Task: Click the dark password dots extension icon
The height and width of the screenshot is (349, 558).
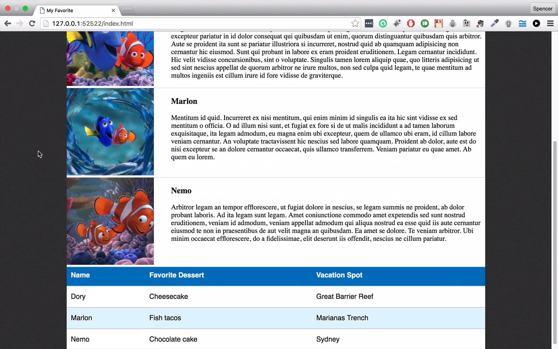Action: pos(369,24)
